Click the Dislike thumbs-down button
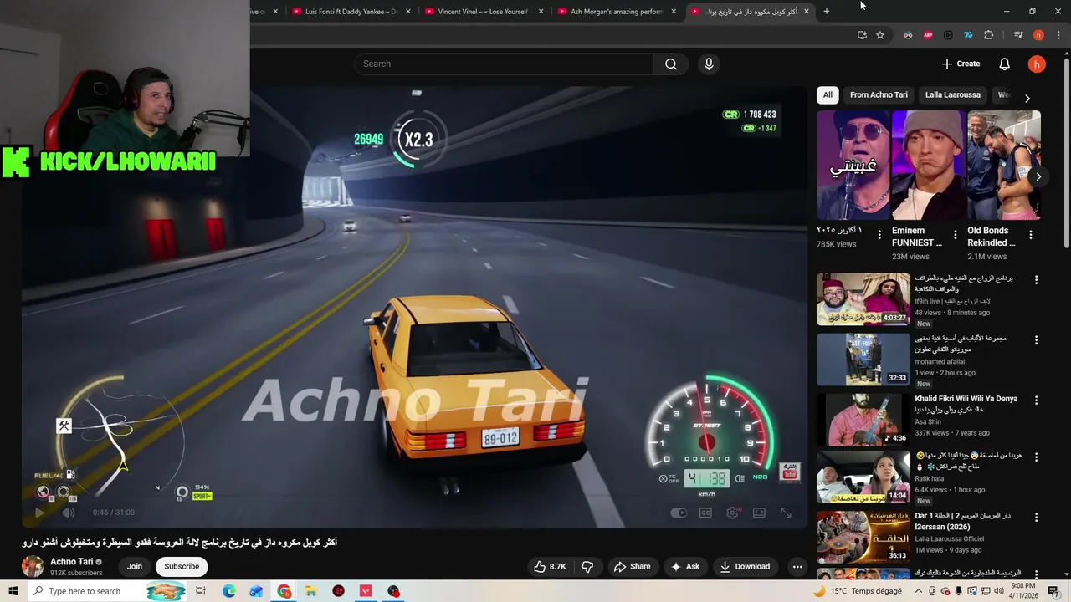Image resolution: width=1071 pixels, height=602 pixels. point(587,566)
